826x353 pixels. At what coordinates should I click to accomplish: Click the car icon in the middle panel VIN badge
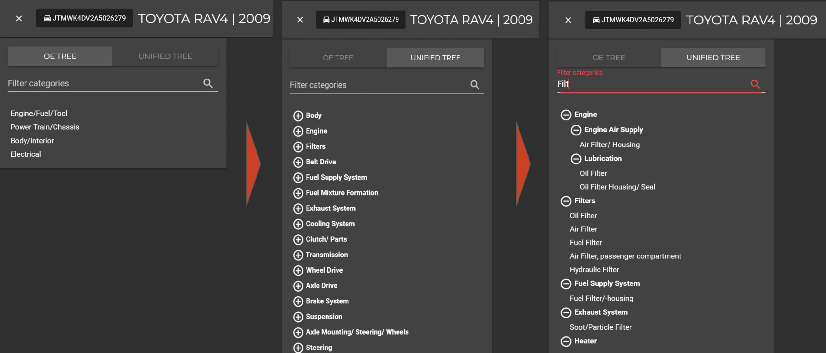coord(327,20)
